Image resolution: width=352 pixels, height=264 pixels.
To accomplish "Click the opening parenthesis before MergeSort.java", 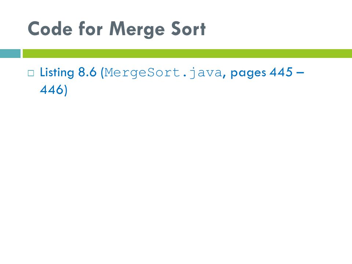I will point(102,73).
